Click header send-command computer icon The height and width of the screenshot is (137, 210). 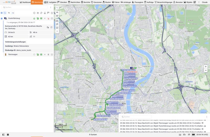[45, 13]
